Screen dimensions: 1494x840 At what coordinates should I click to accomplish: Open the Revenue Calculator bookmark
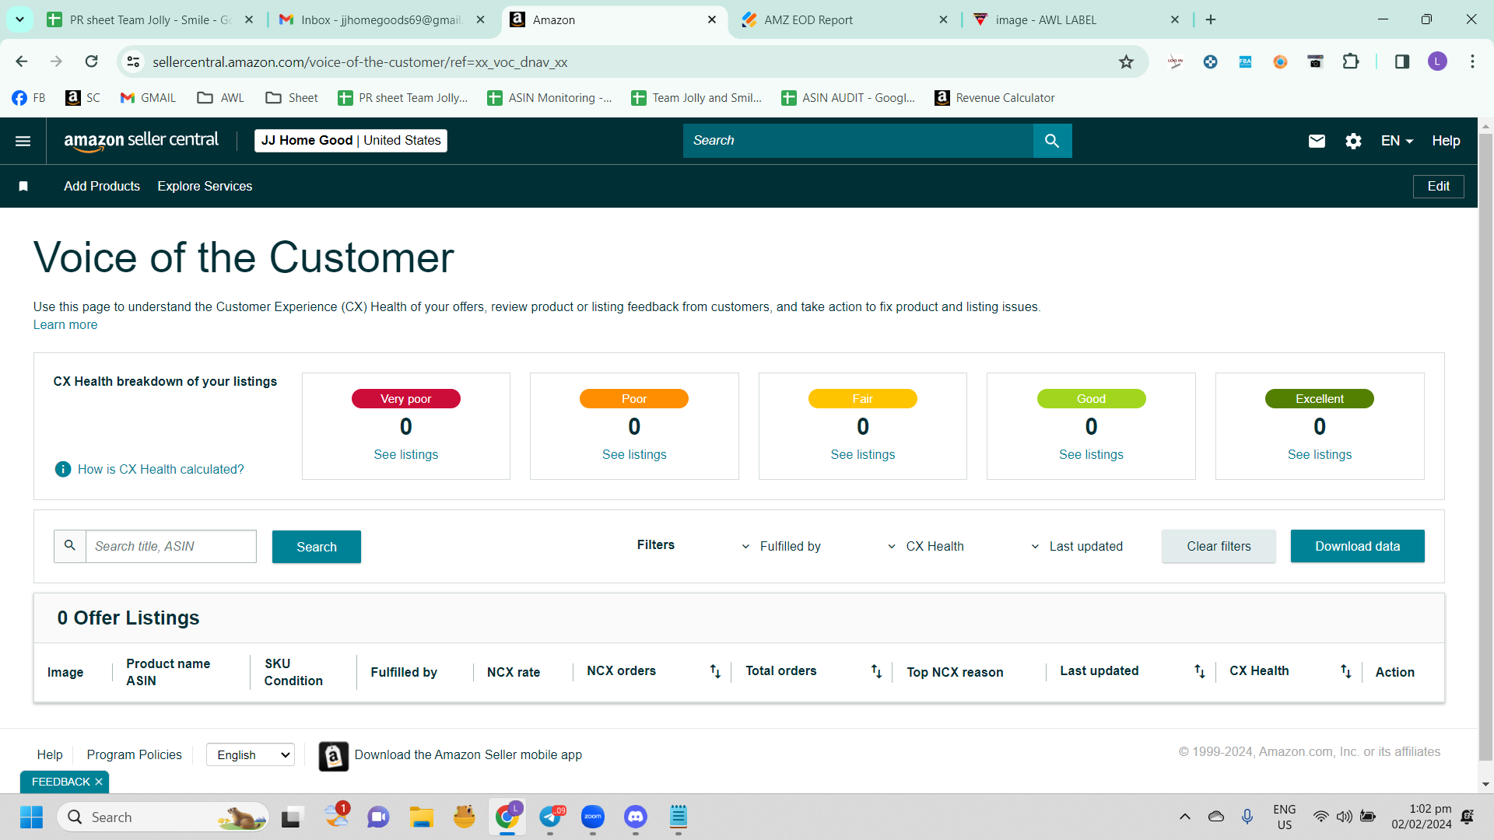click(x=995, y=98)
